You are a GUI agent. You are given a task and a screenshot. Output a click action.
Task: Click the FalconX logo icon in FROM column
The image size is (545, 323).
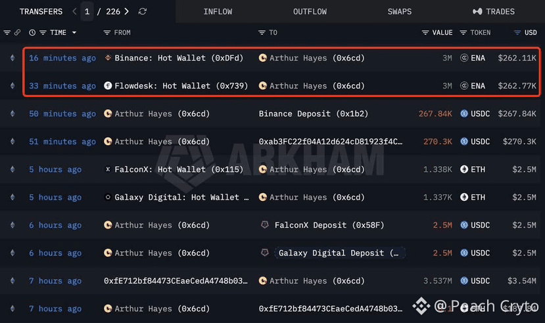108,169
